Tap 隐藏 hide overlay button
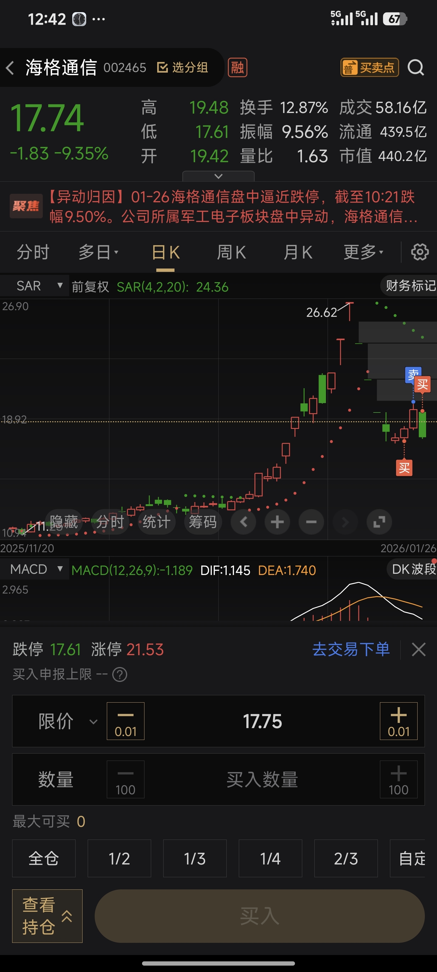 [x=64, y=522]
